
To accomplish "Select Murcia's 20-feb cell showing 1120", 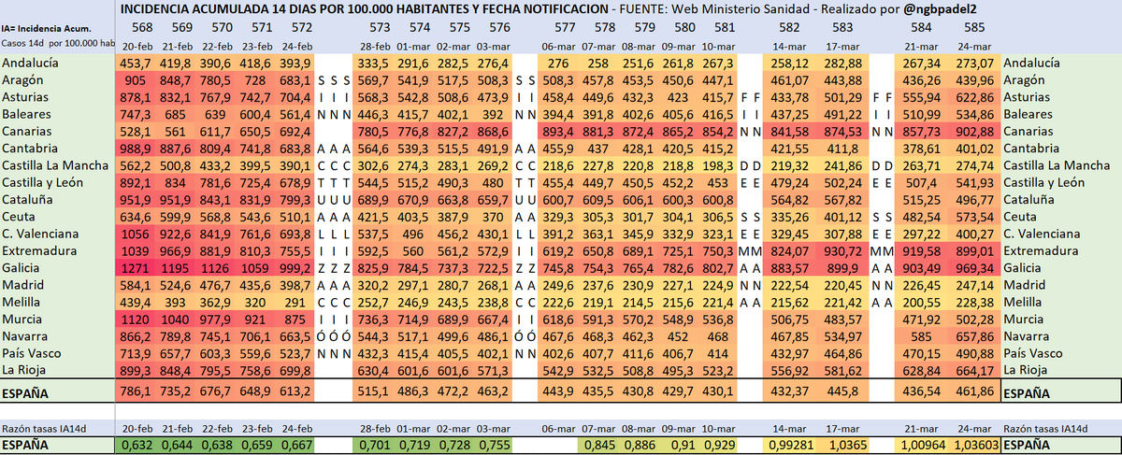I will (x=137, y=320).
